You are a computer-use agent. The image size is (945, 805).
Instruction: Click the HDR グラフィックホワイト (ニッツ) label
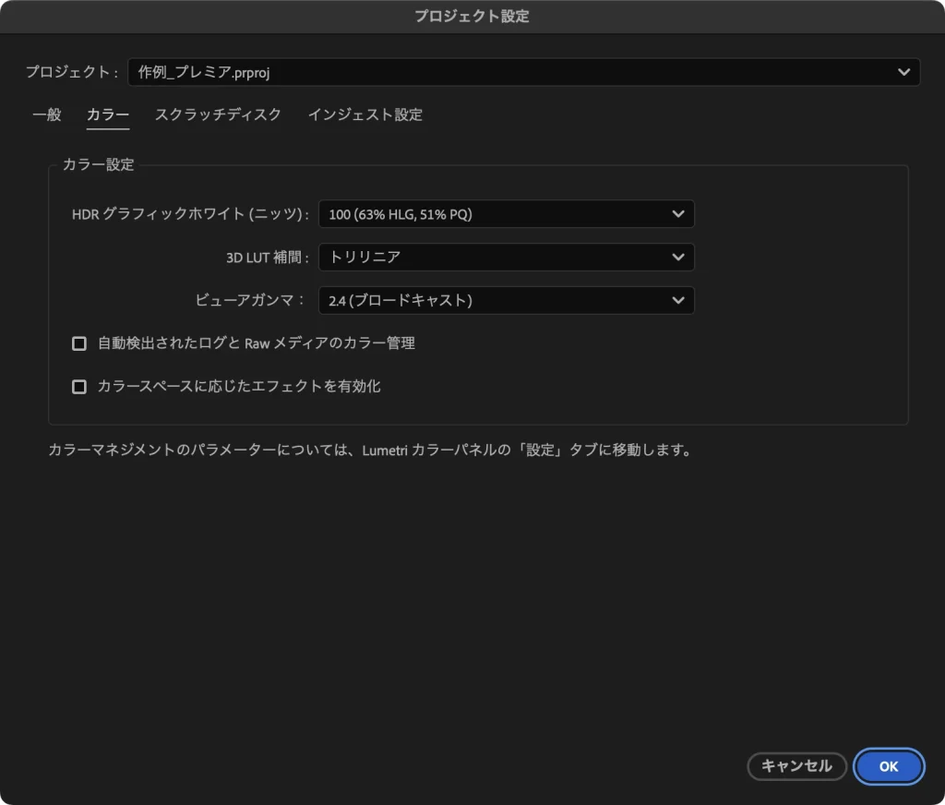coord(190,214)
